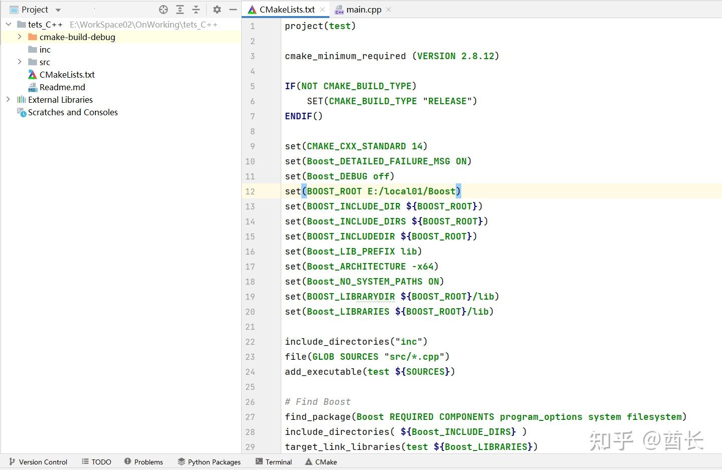
Task: Collapse the tets_C++ root node
Action: (9, 24)
